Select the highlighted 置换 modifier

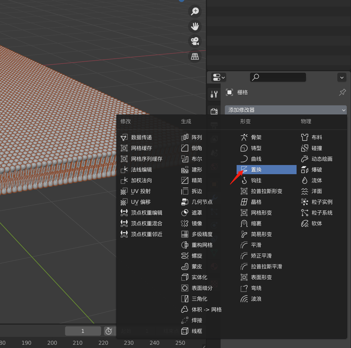pyautogui.click(x=266, y=170)
